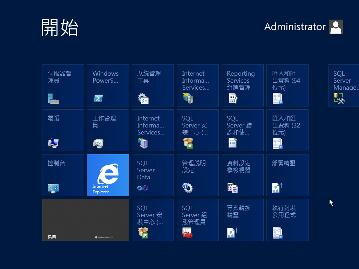Open SQL Server 安裝中心 tile above 管理說明設定
The height and width of the screenshot is (269, 359).
click(x=198, y=130)
